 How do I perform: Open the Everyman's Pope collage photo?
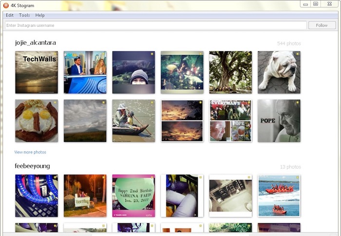[x=230, y=121]
